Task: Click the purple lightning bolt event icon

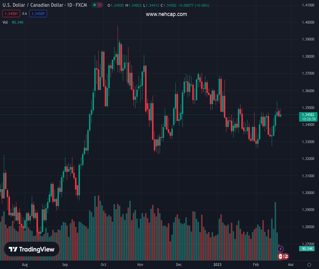Action: 281,249
